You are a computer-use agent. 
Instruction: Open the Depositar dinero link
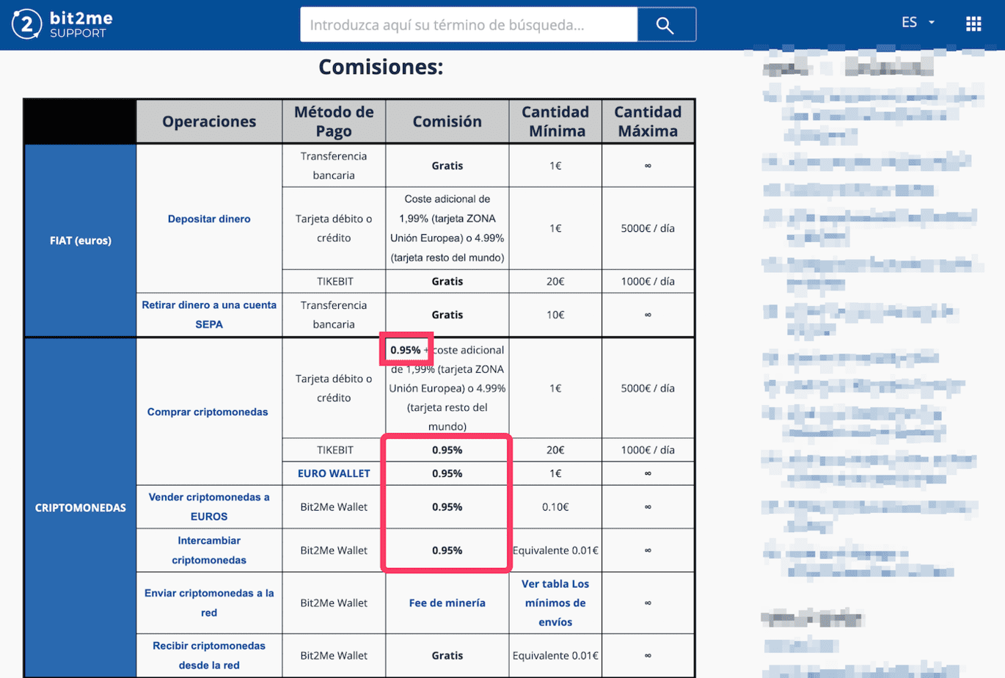point(209,219)
